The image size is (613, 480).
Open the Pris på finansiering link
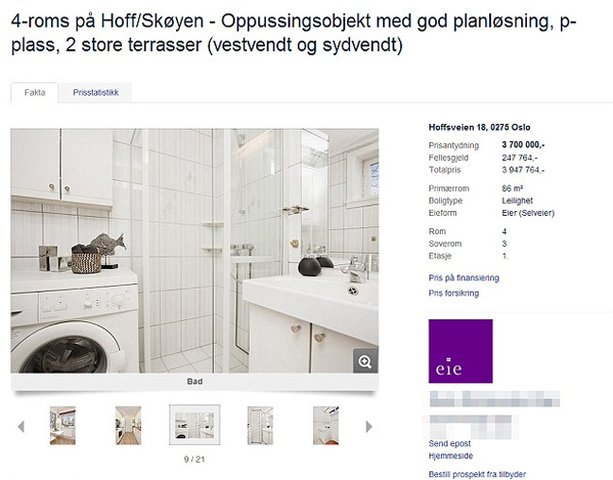(464, 277)
